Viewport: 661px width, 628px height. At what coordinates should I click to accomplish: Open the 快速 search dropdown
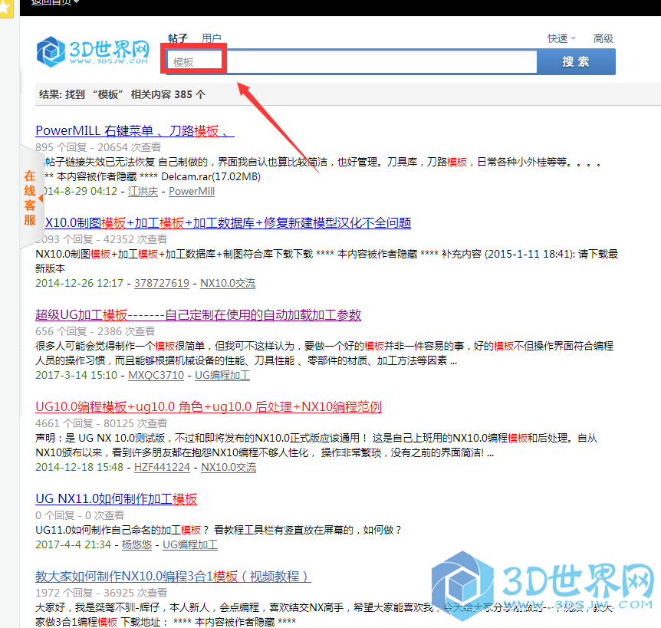561,38
